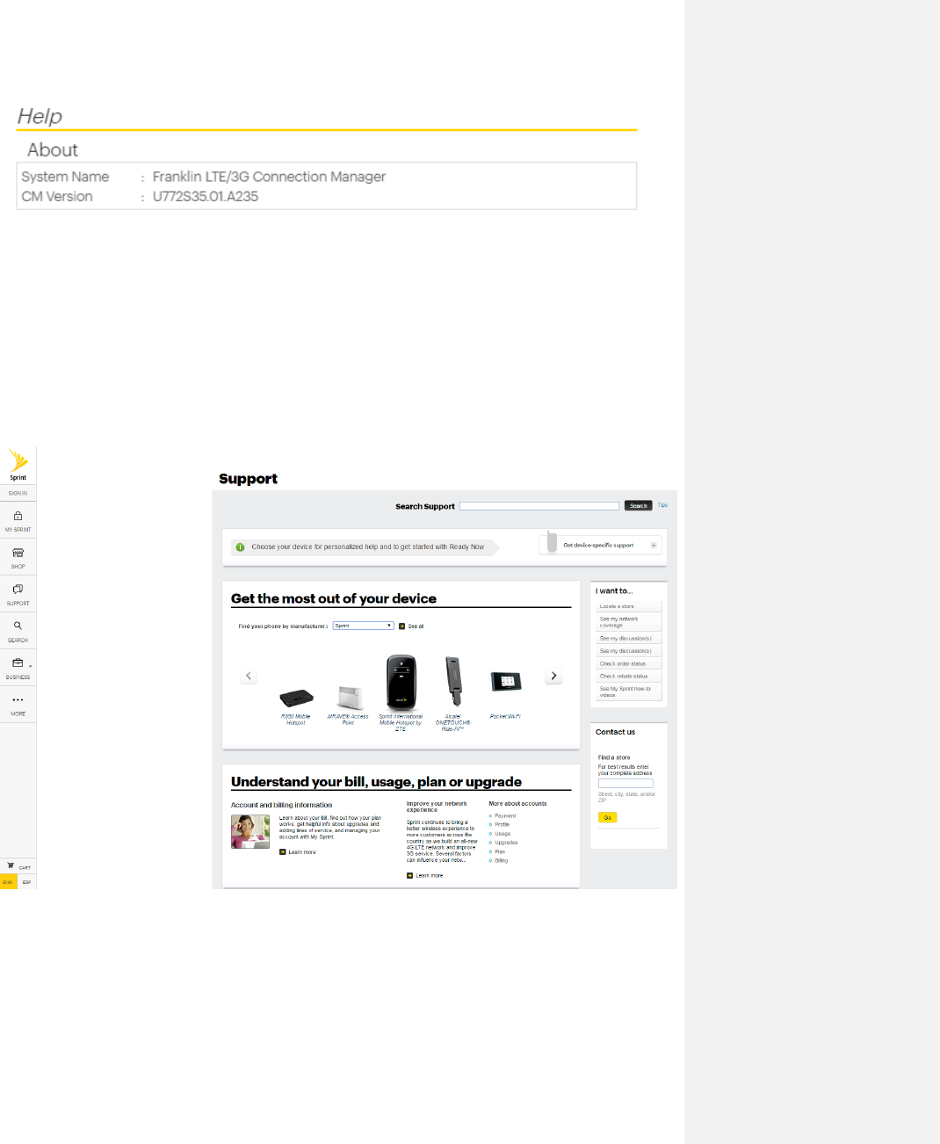Open the Search magnifier in sidebar
Screen dimensions: 940x1144
tap(18, 626)
